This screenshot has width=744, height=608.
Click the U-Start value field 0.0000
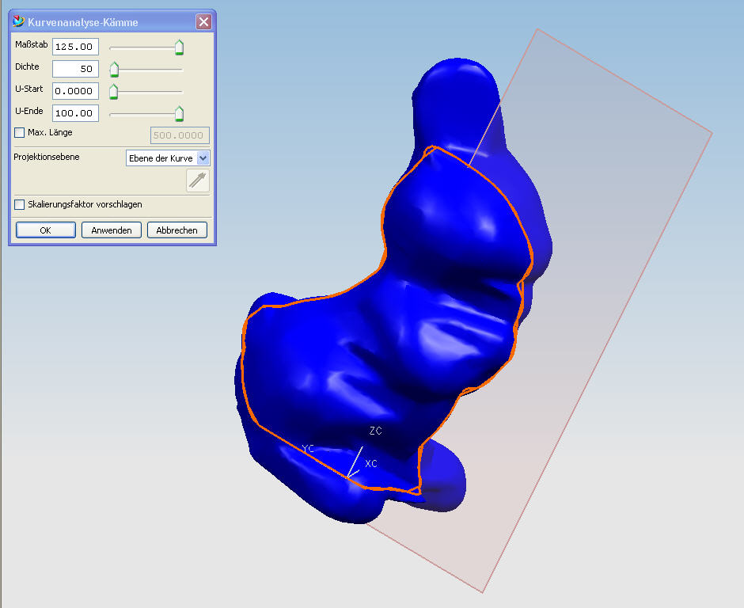click(x=75, y=91)
